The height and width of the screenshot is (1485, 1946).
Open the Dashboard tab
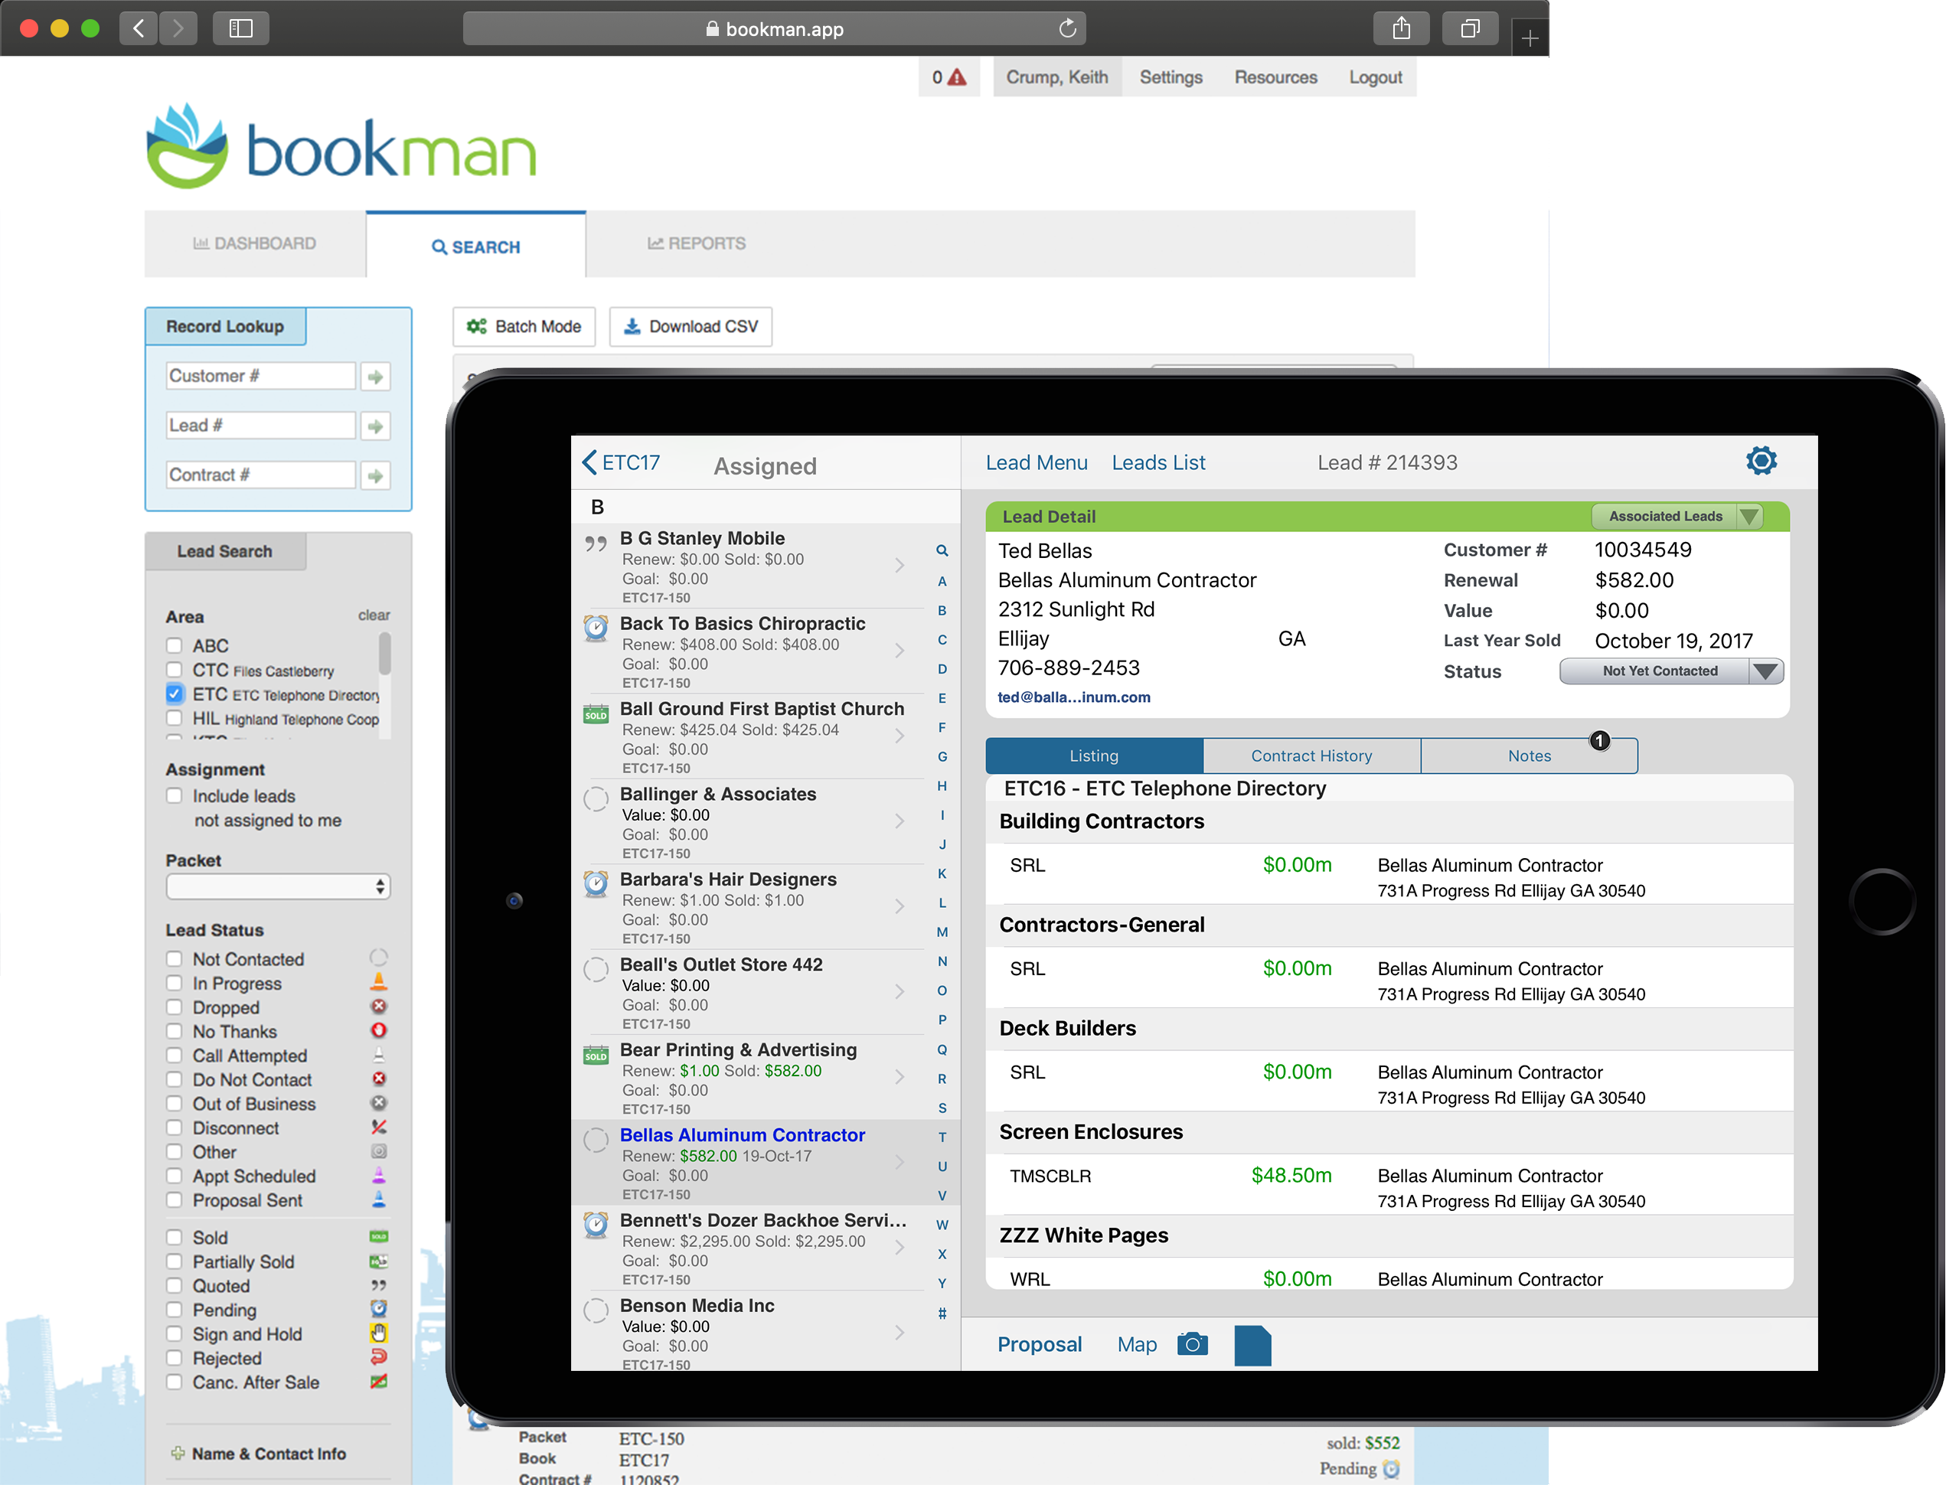coord(255,244)
